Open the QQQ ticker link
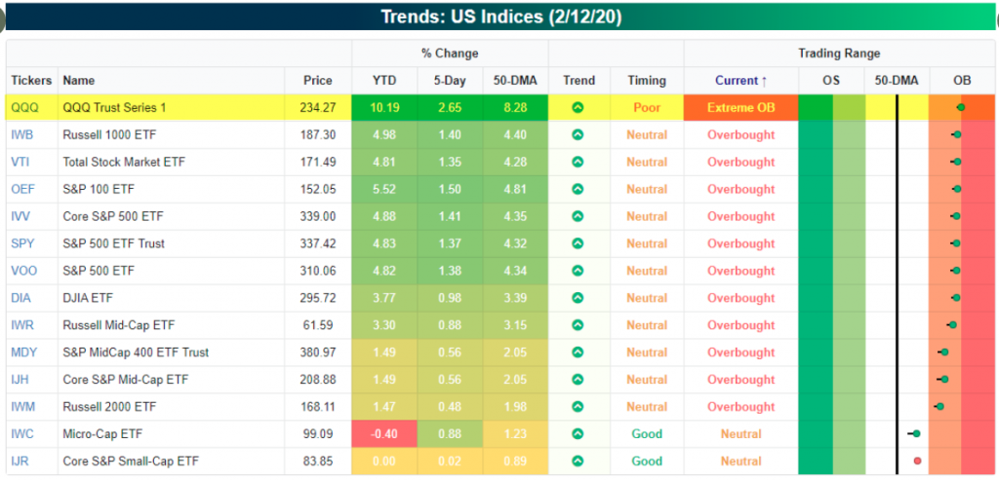Viewport: 999px width, 481px height. tap(24, 108)
